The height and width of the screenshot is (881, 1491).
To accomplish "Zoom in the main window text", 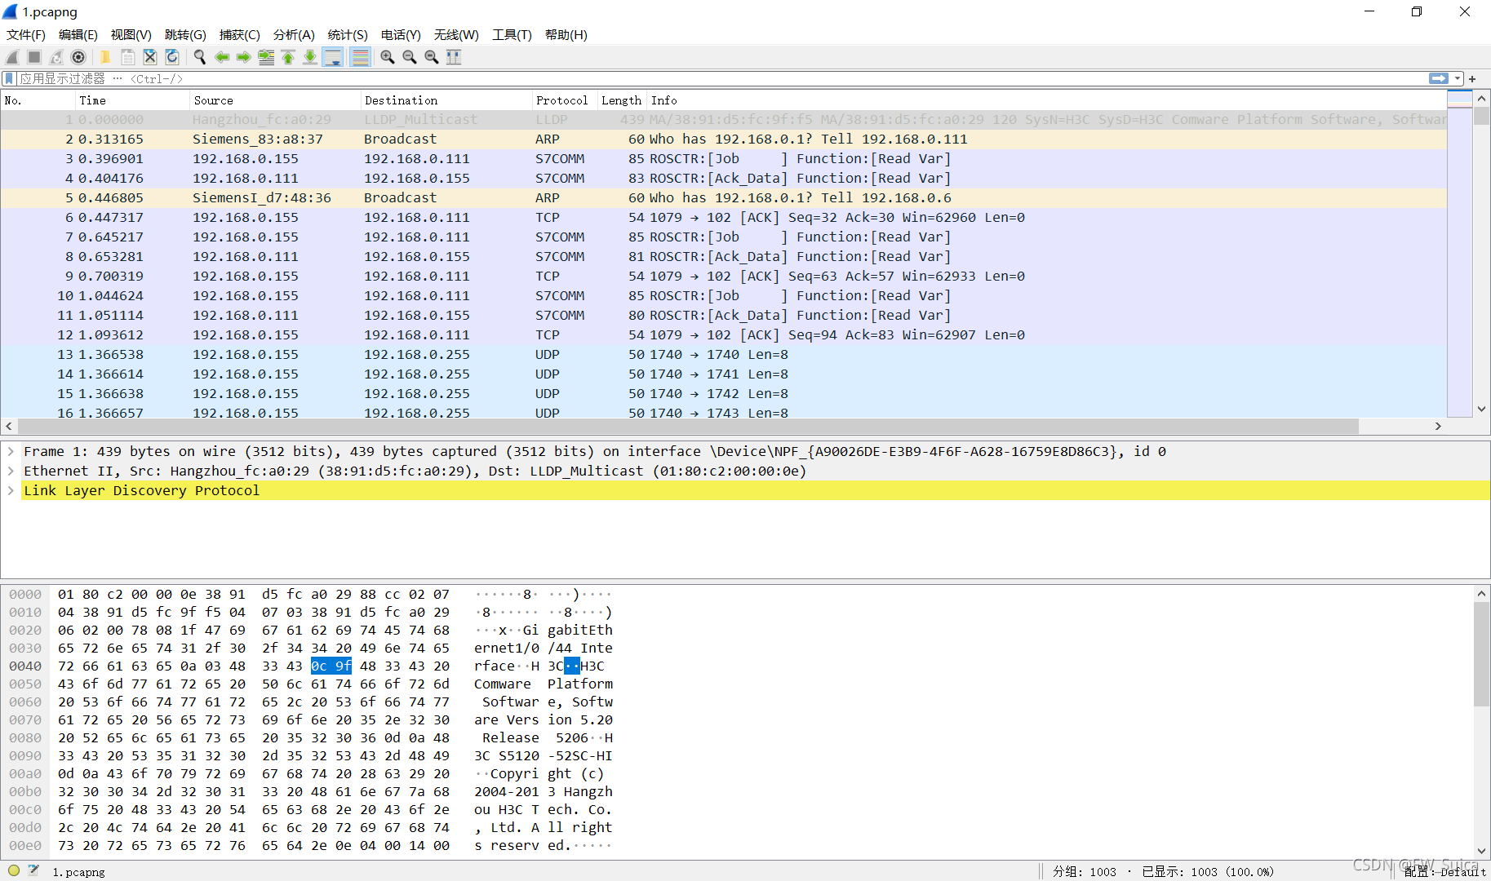I will point(388,57).
